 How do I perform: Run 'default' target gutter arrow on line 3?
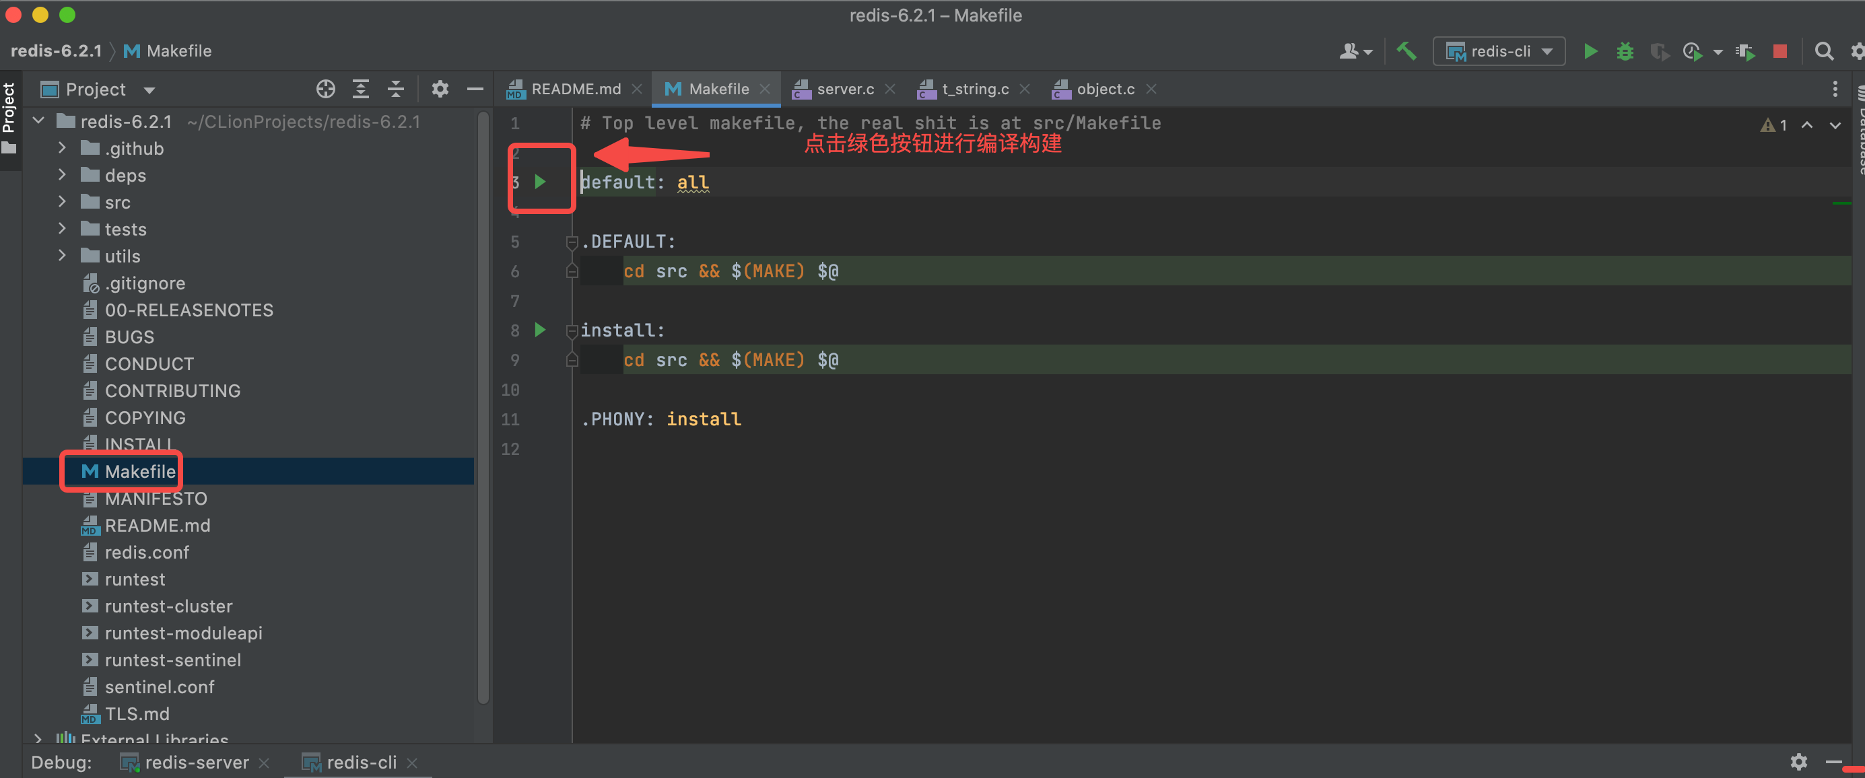point(540,182)
